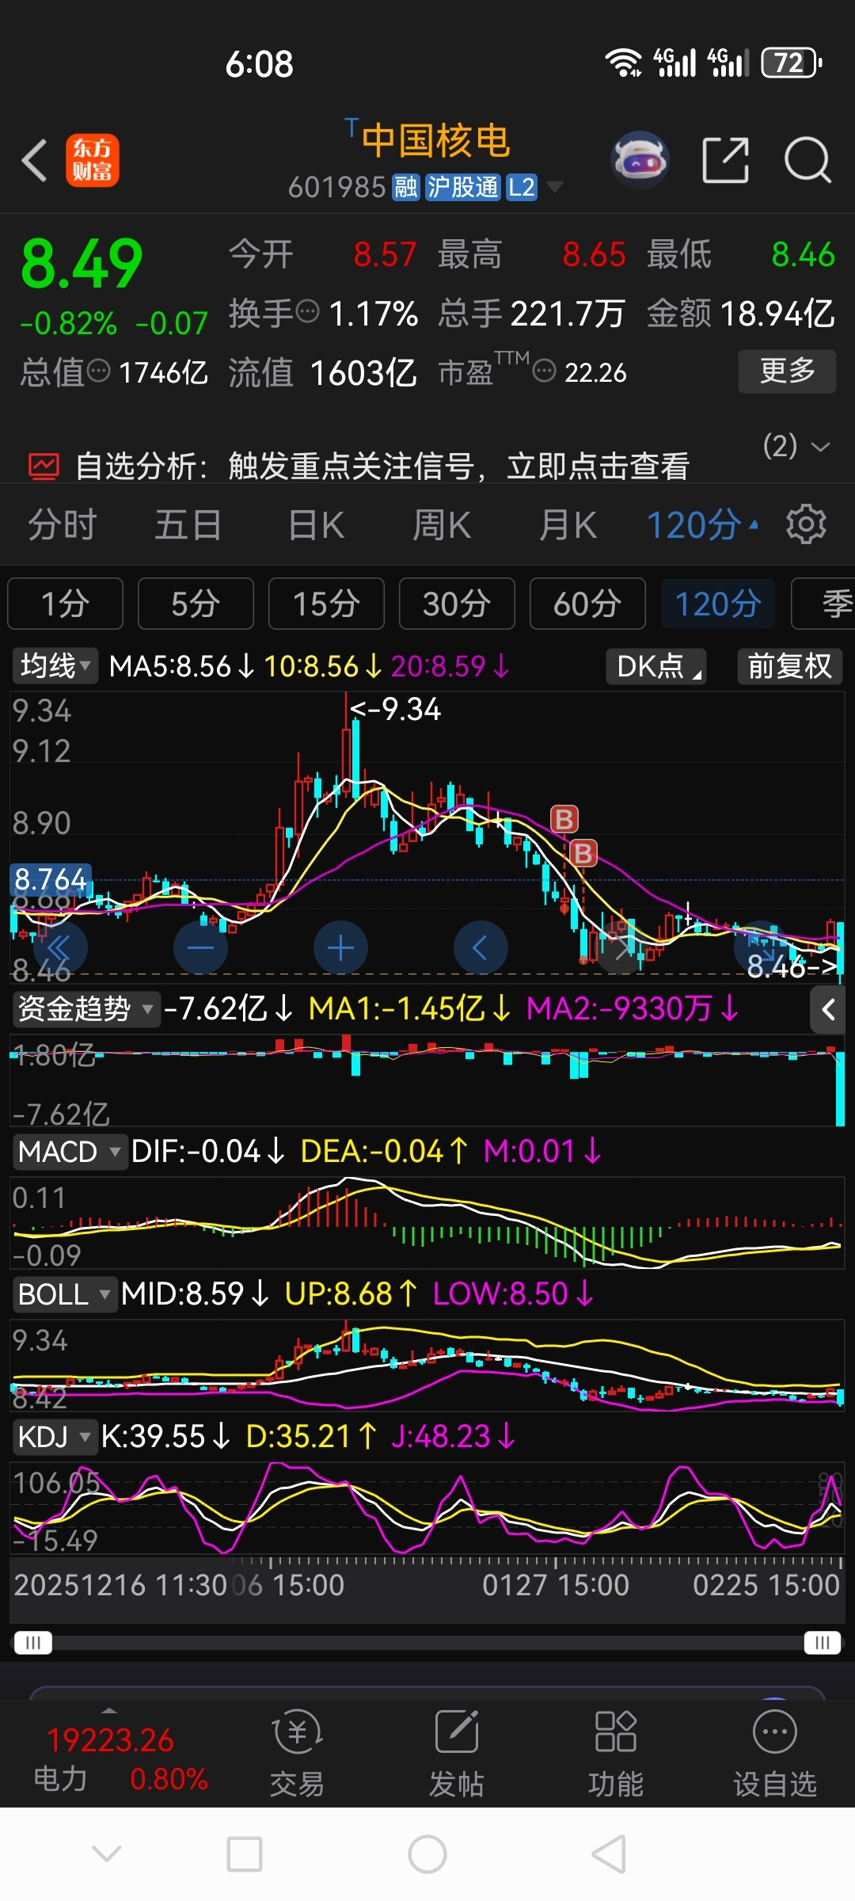The image size is (855, 1901).
Task: Open the search magnifier icon
Action: pyautogui.click(x=807, y=160)
